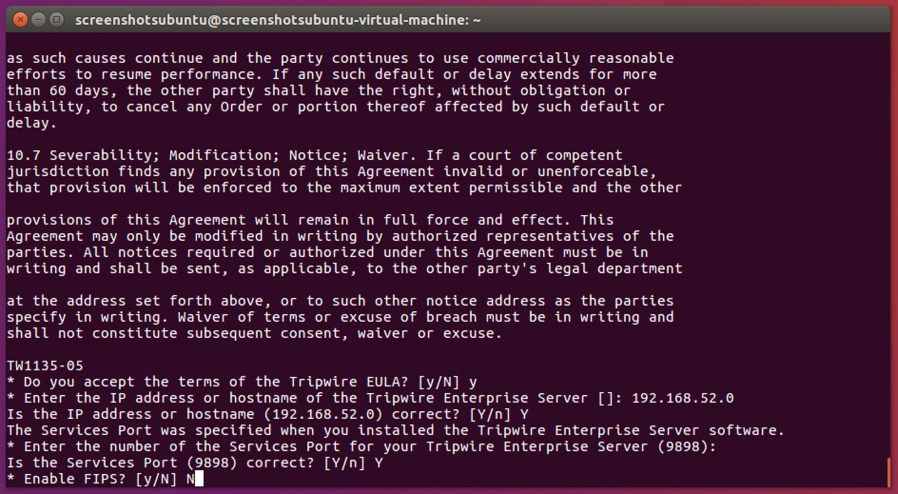Maximize the terminal window
898x494 pixels.
coord(57,20)
